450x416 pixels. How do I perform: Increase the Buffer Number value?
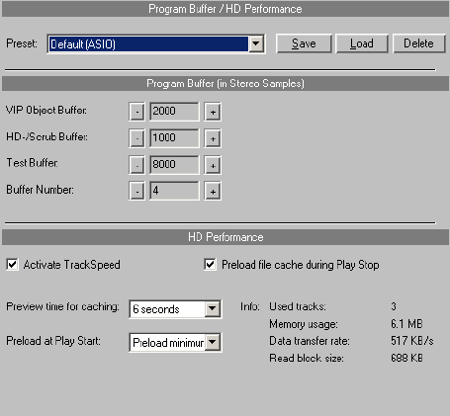coord(213,191)
